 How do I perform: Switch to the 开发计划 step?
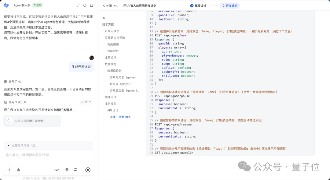pos(230,6)
